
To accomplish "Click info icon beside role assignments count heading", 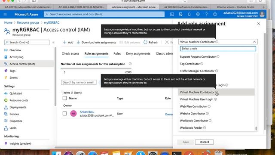I will pos(130,64).
